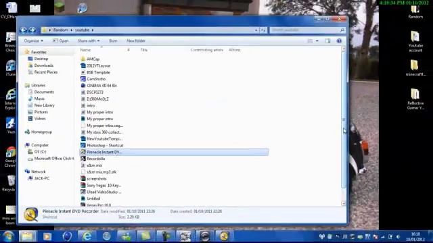The height and width of the screenshot is (243, 433).
Task: Click the Open toolbar button
Action: point(60,40)
